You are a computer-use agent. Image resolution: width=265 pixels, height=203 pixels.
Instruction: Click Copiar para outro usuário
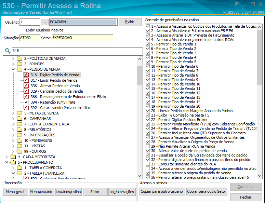162,191
